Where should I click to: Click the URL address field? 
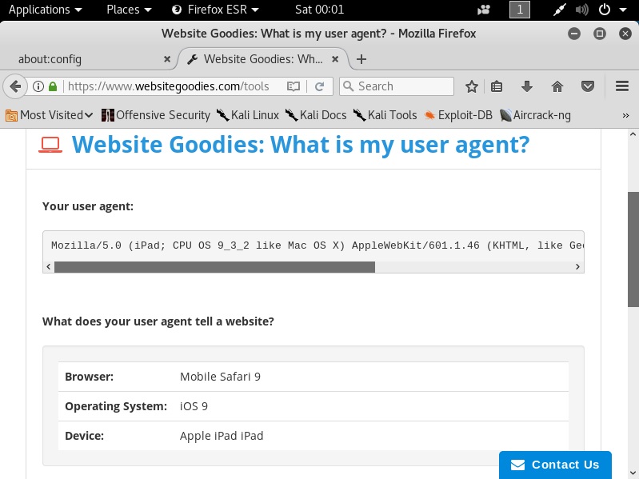tap(169, 86)
